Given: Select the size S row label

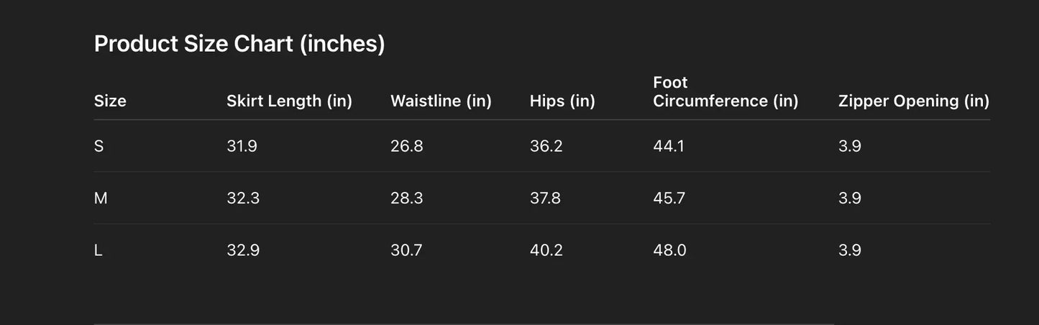Looking at the screenshot, I should pyautogui.click(x=99, y=147).
